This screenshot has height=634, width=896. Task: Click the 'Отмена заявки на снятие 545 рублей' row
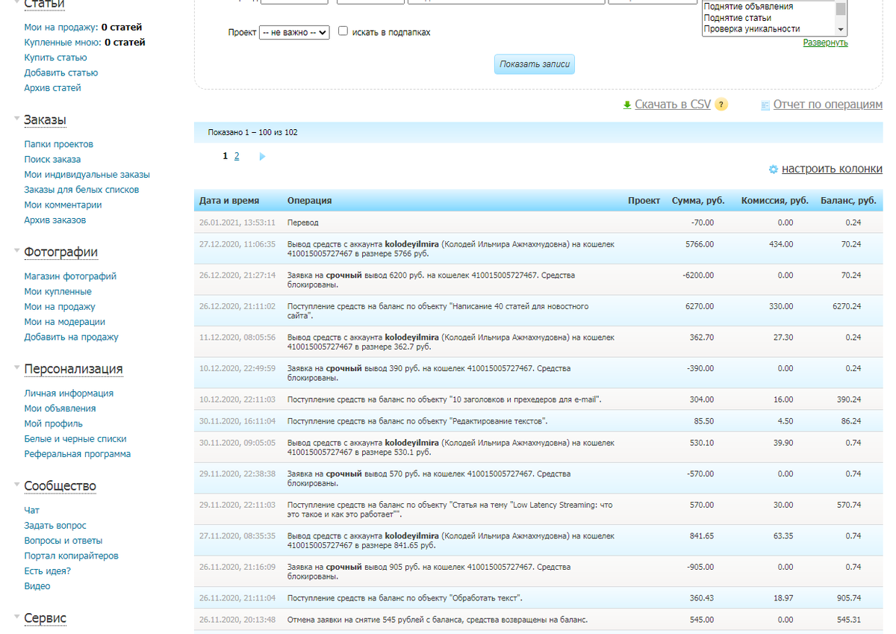[x=538, y=620]
